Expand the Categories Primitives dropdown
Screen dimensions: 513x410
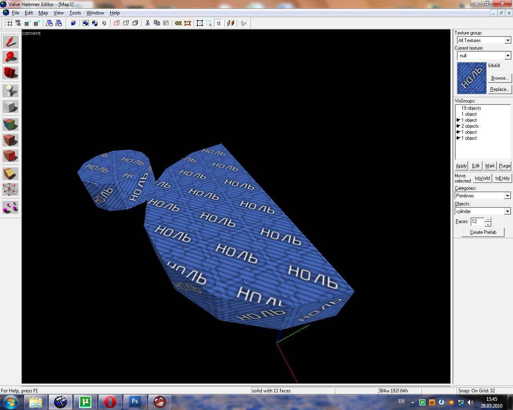coord(483,196)
